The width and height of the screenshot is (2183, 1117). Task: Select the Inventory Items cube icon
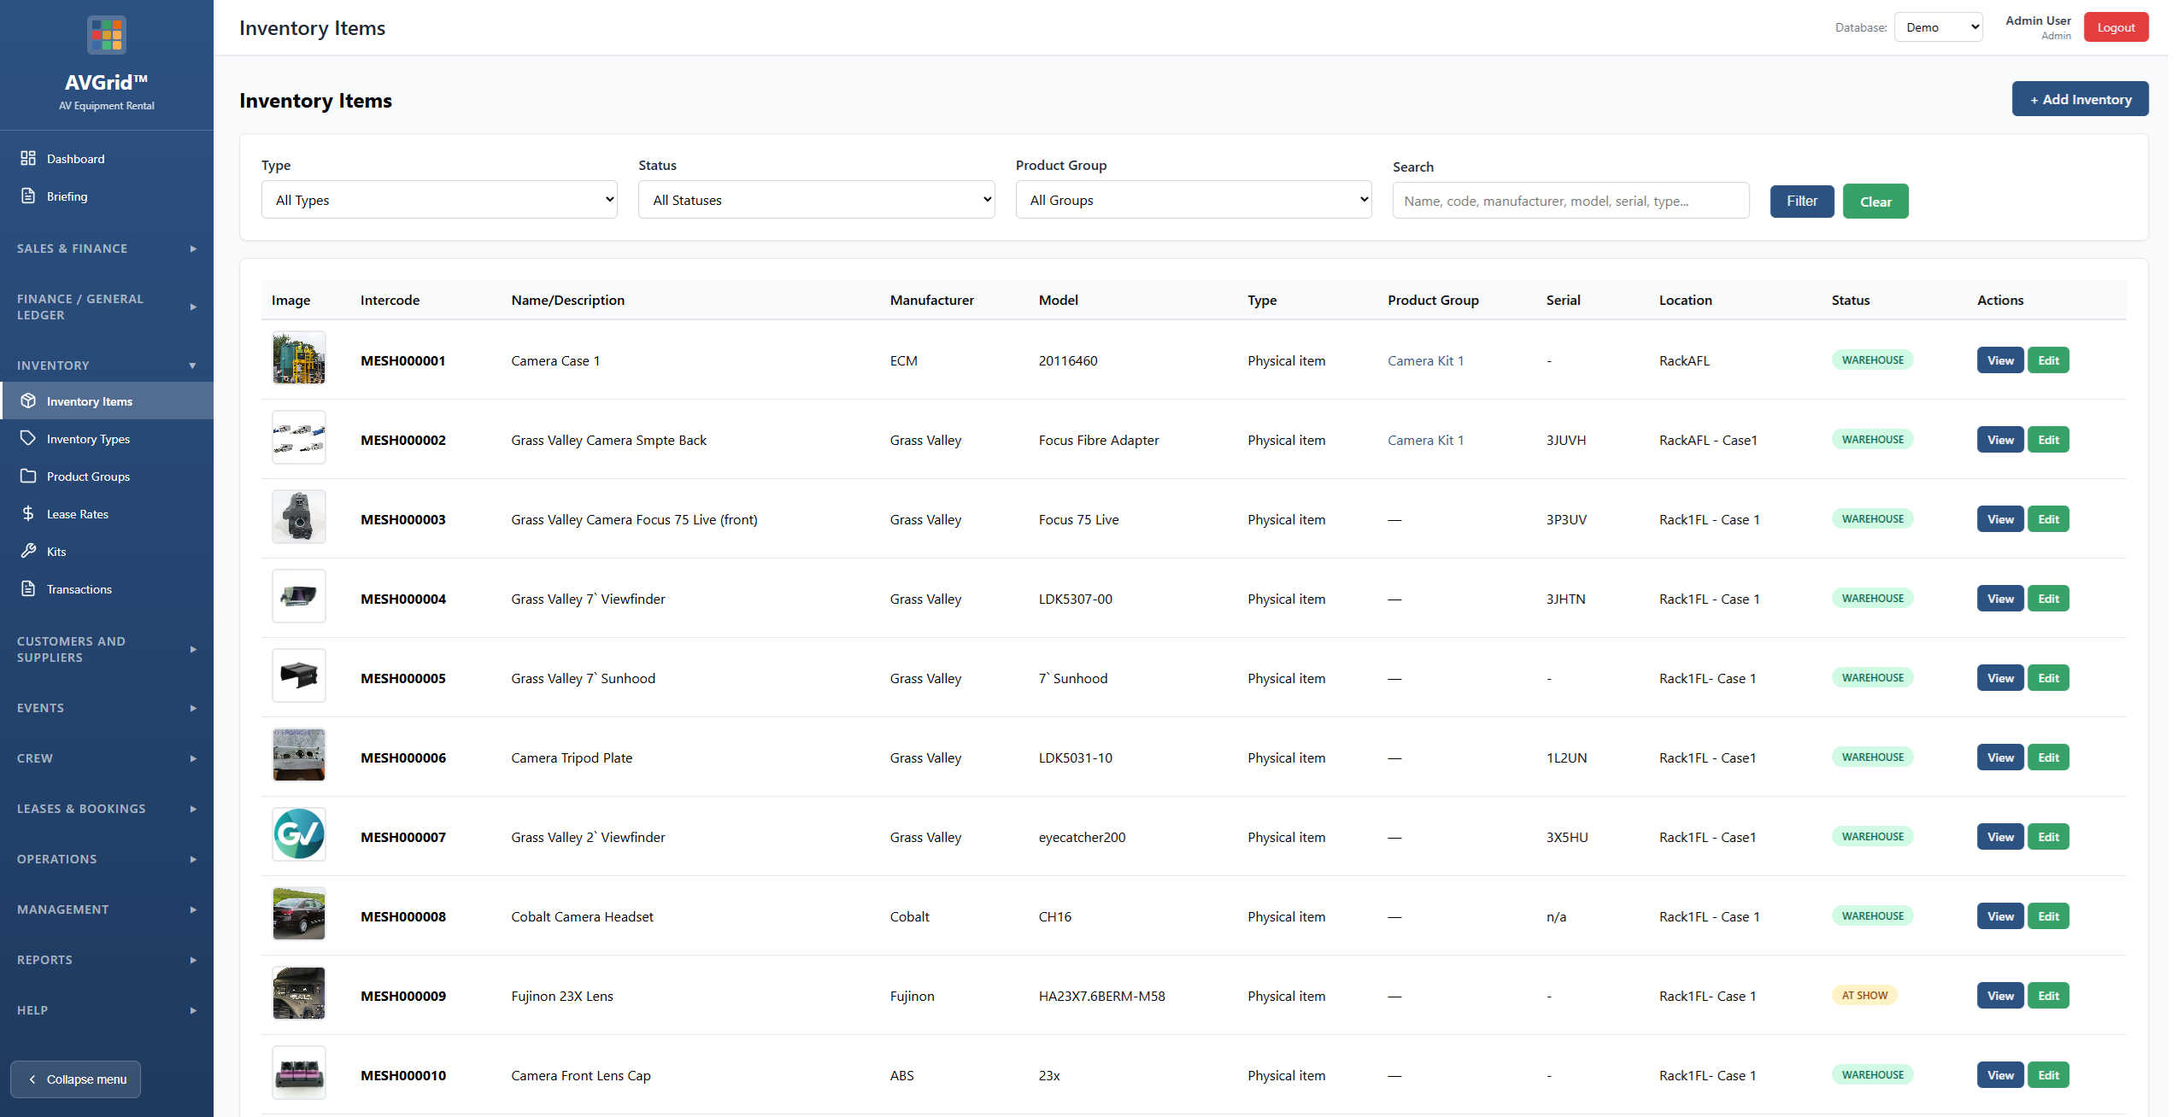point(28,401)
